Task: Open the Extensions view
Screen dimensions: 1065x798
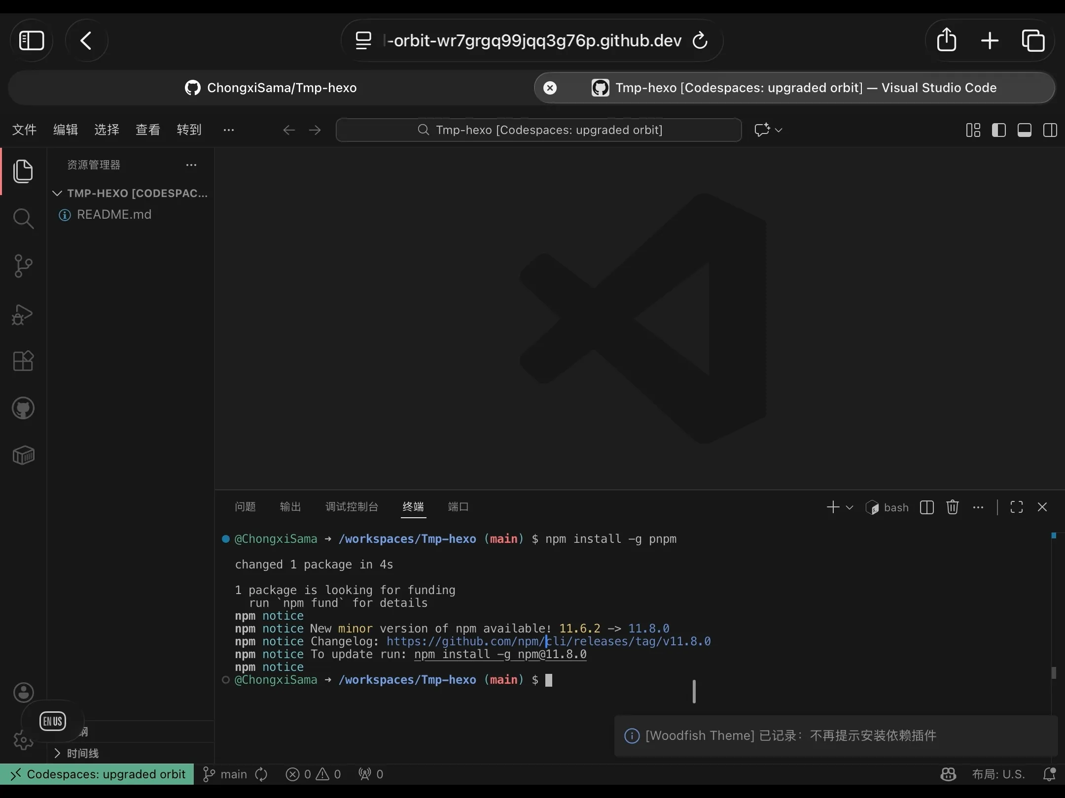Action: pos(23,361)
